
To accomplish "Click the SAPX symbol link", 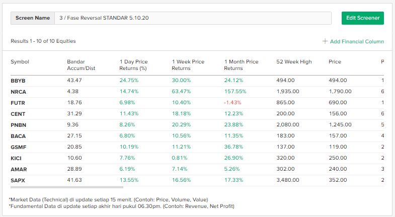I will click(x=18, y=180).
